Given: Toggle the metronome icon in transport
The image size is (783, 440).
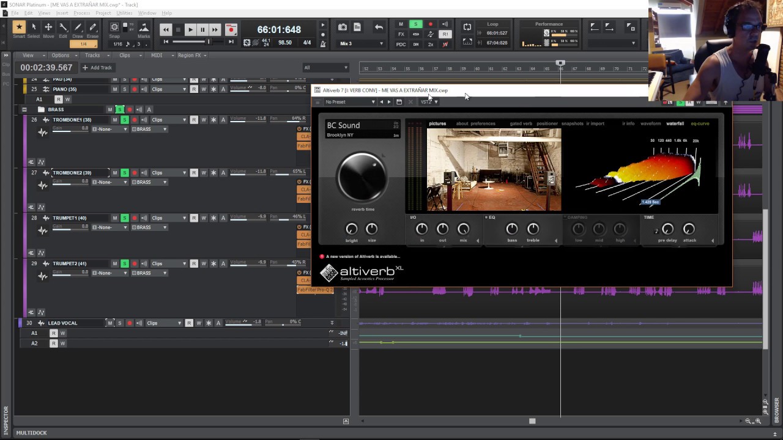Looking at the screenshot, I should pyautogui.click(x=323, y=43).
